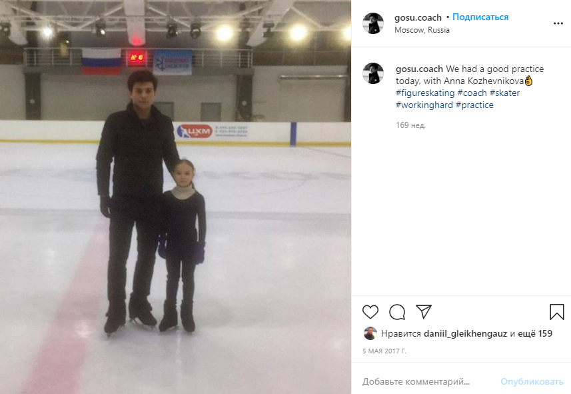Open the #figureskating hashtag

coord(425,93)
